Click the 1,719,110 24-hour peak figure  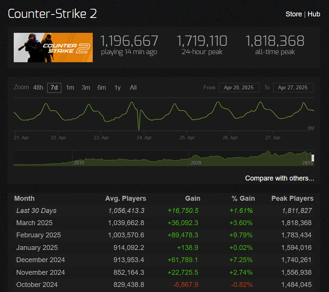click(x=202, y=41)
